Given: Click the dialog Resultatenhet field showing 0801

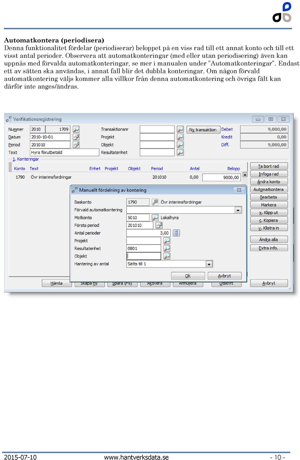Looking at the screenshot, I should [144, 248].
